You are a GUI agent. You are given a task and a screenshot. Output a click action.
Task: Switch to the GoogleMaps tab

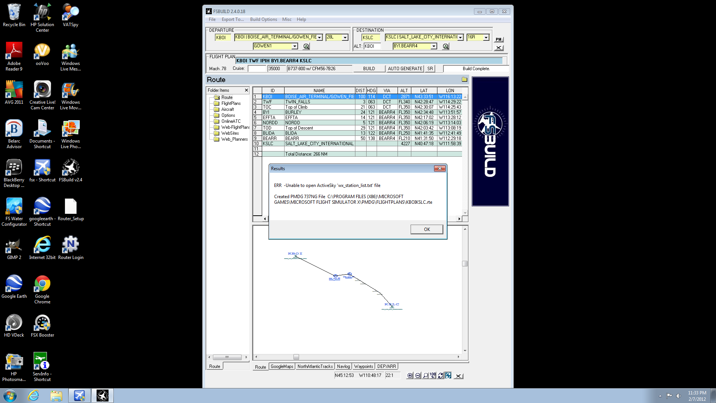282,366
